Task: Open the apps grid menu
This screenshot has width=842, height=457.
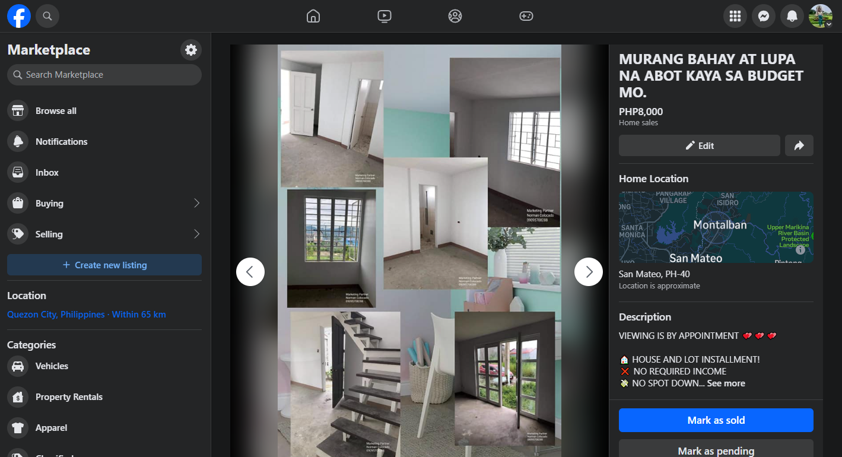Action: click(x=735, y=16)
